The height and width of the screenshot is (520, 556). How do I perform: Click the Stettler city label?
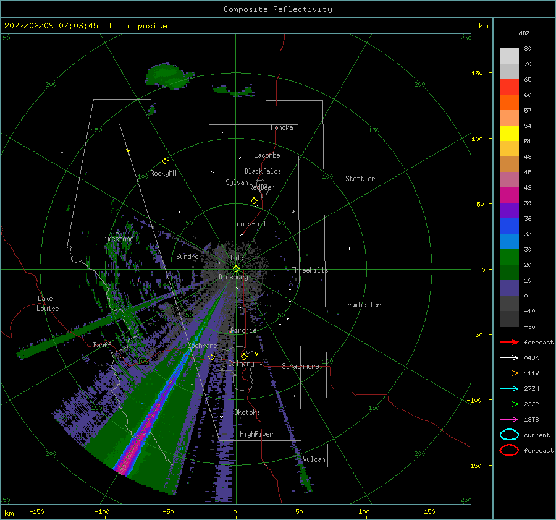click(360, 179)
